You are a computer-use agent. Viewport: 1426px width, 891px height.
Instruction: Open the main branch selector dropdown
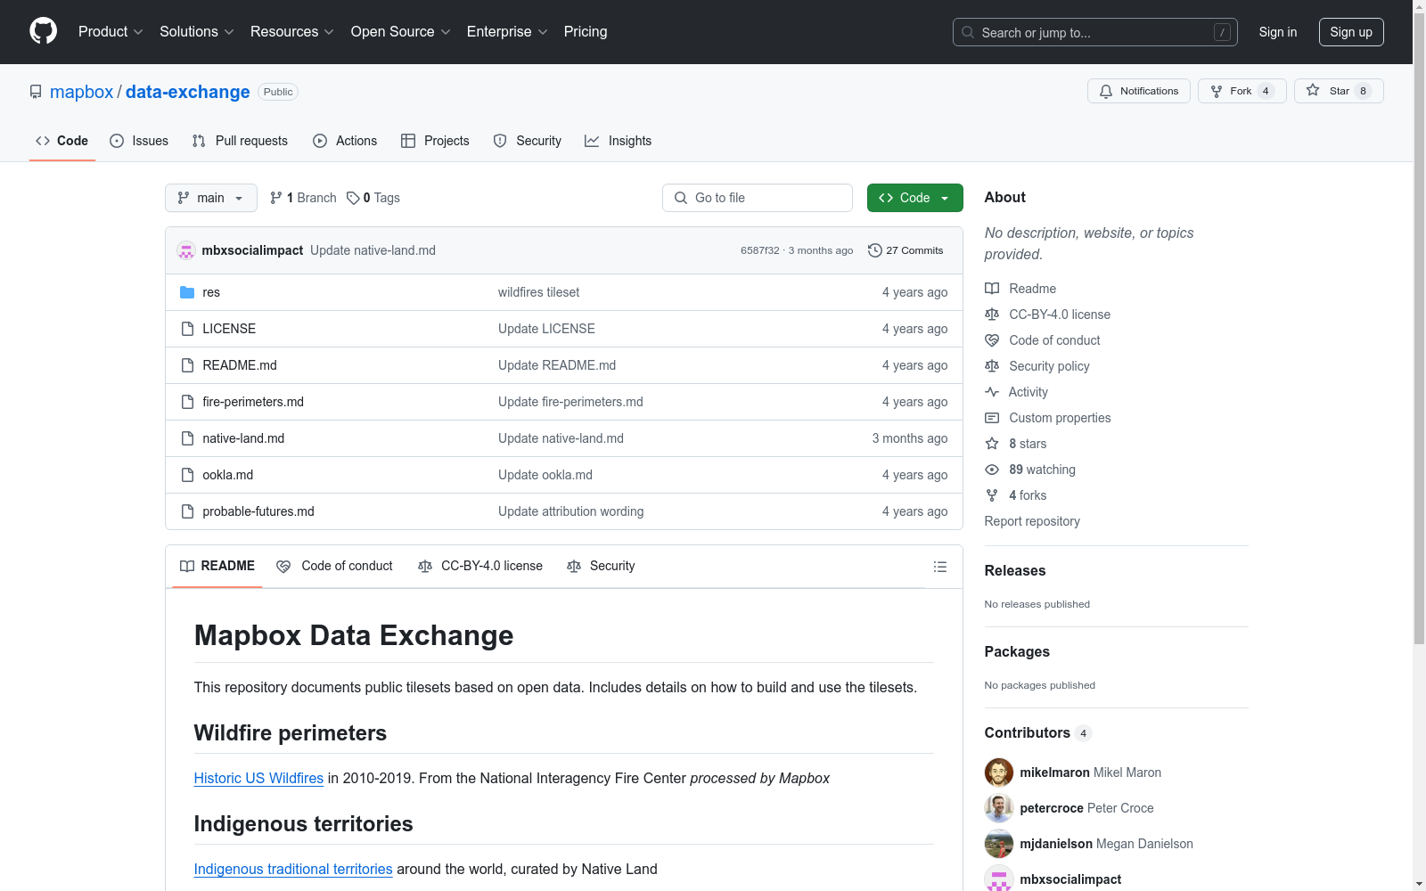click(x=211, y=198)
